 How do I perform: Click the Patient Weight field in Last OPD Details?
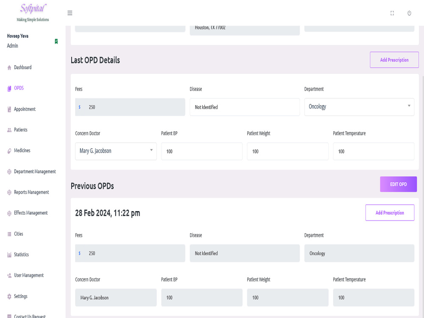coord(288,151)
